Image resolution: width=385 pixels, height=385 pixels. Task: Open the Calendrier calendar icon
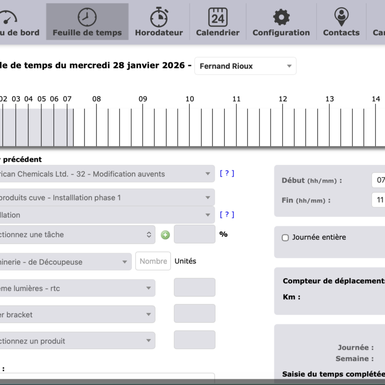pyautogui.click(x=218, y=17)
